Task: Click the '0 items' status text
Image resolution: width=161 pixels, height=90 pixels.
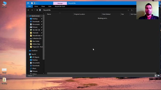Action: (30, 76)
